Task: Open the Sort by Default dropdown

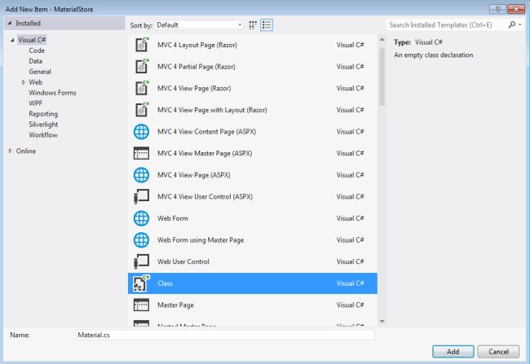Action: click(199, 25)
